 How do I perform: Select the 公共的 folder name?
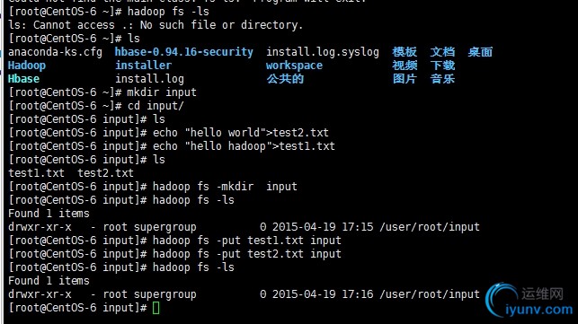point(285,79)
